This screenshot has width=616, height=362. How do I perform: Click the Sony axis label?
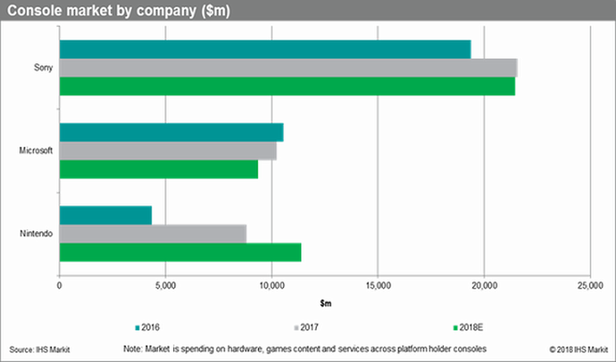pyautogui.click(x=42, y=68)
